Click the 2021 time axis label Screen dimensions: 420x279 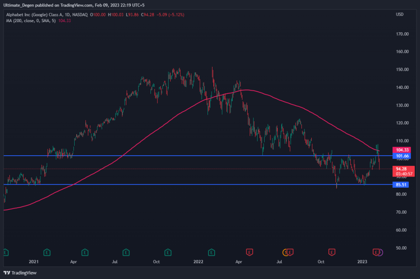click(34, 262)
